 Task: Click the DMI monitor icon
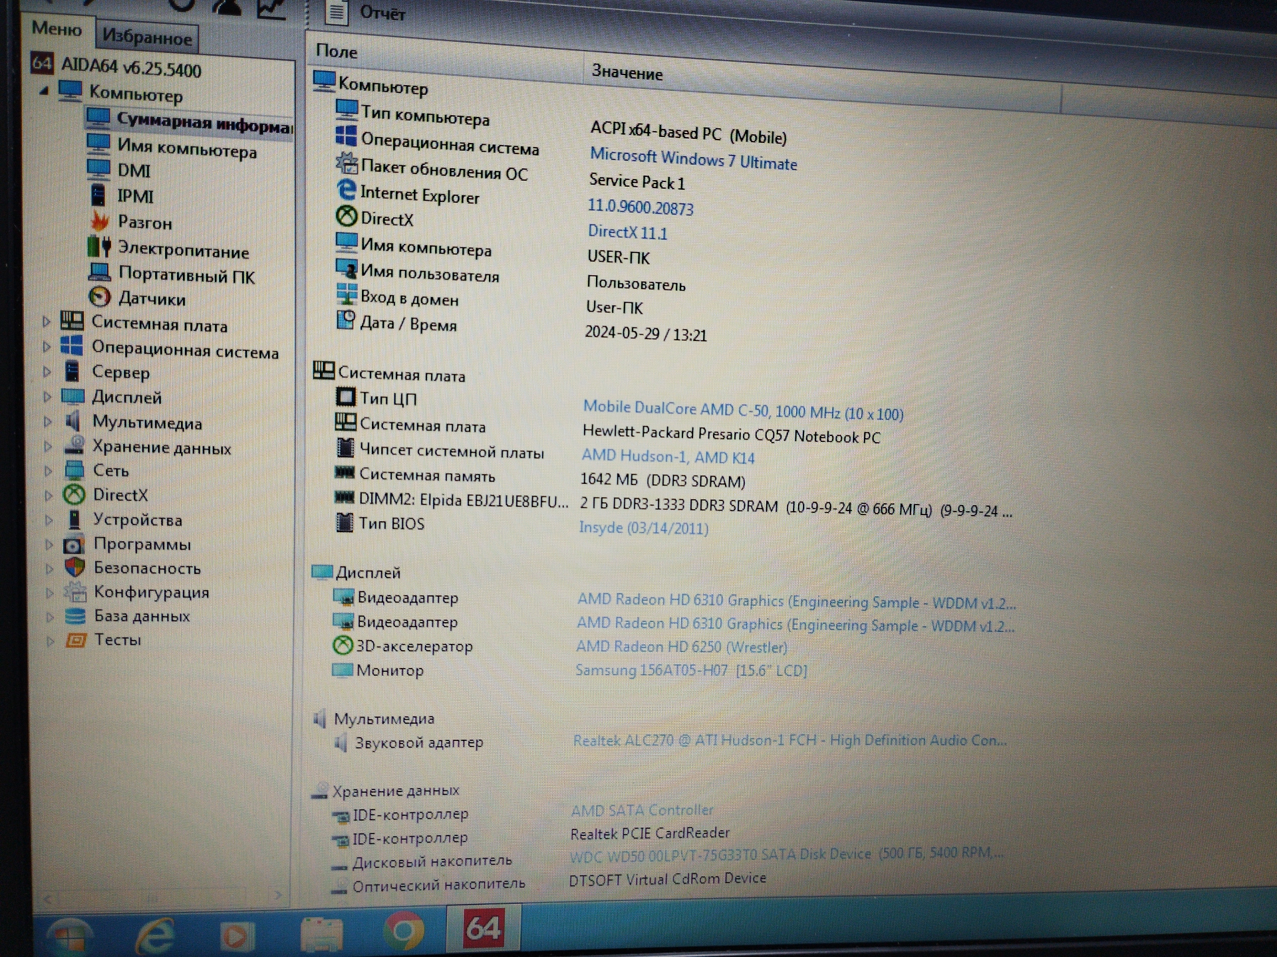[x=98, y=169]
